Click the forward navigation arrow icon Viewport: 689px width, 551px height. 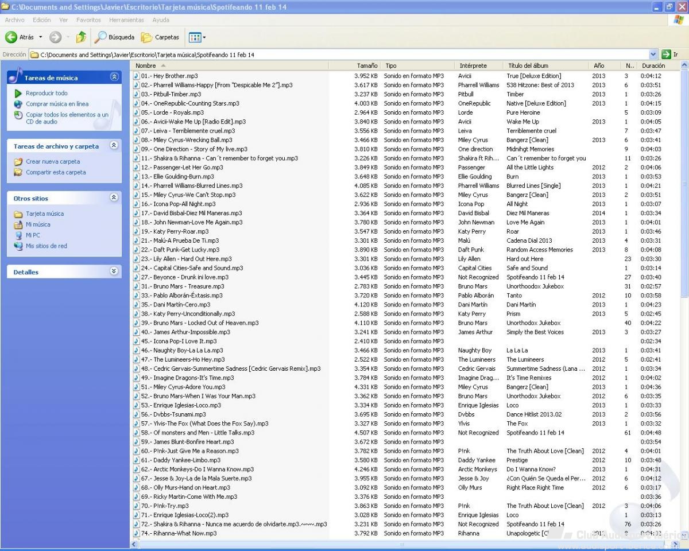(x=55, y=37)
